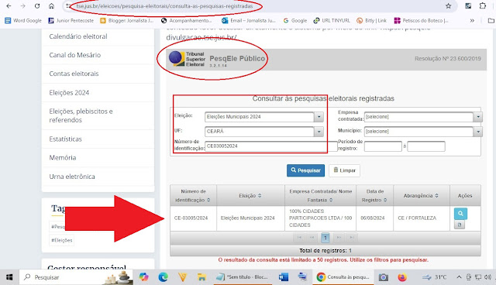
Task: Open the URL TINYURL bookmark
Action: [332, 21]
